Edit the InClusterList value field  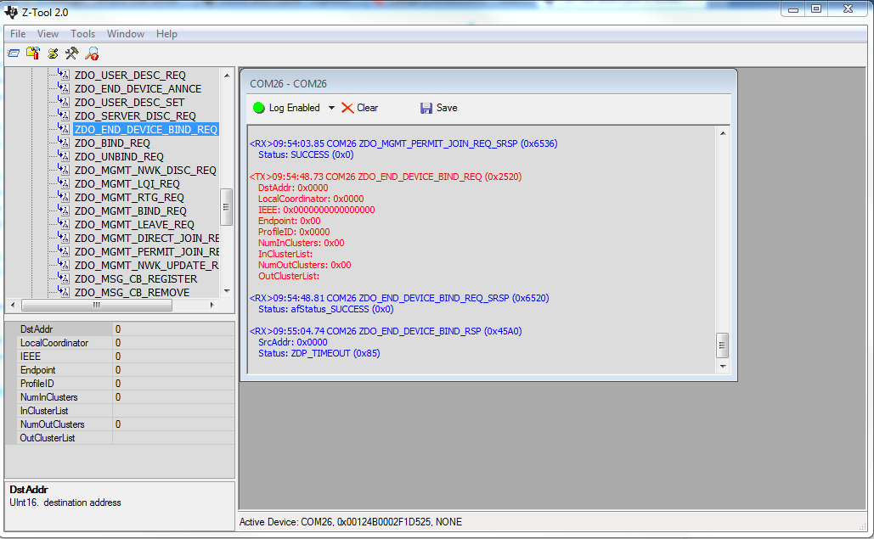tap(173, 411)
